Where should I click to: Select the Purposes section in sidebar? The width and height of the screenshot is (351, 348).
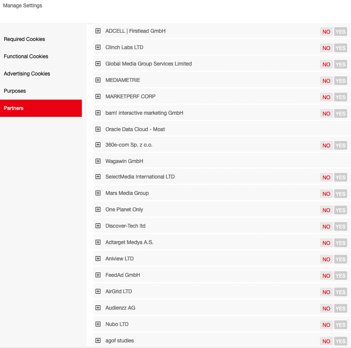[15, 91]
